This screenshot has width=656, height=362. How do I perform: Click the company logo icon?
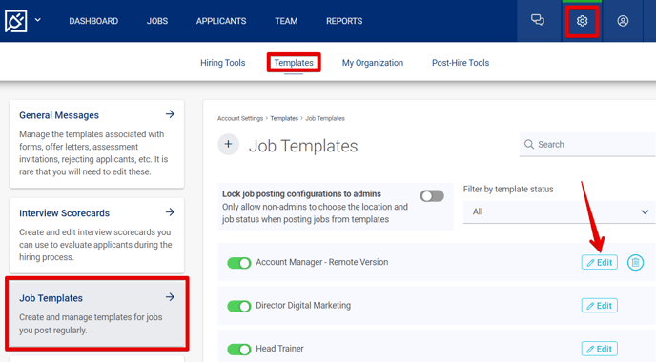click(x=15, y=21)
